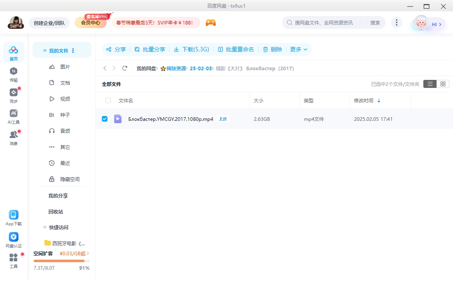Switch to the 隐藏空间 section
This screenshot has width=453, height=281.
click(x=69, y=179)
